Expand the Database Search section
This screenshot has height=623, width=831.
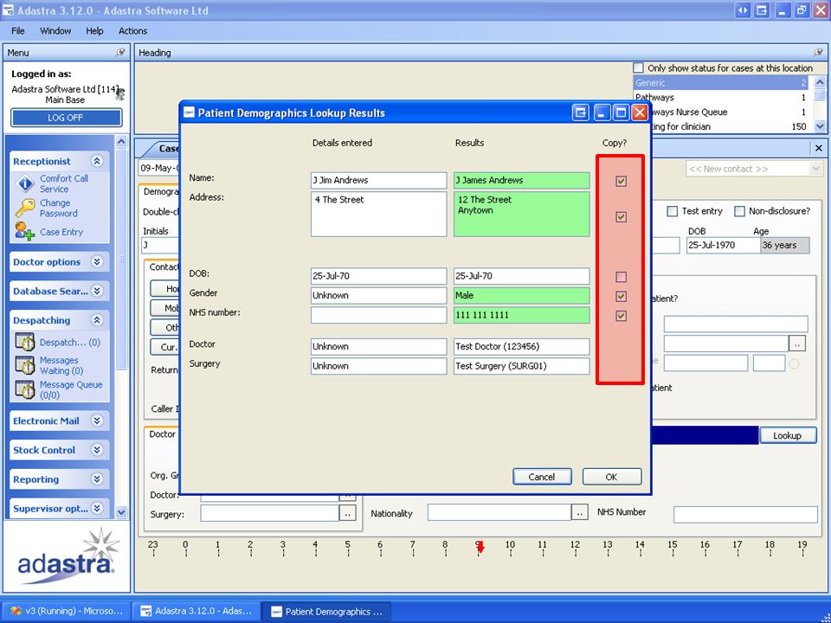pos(97,291)
